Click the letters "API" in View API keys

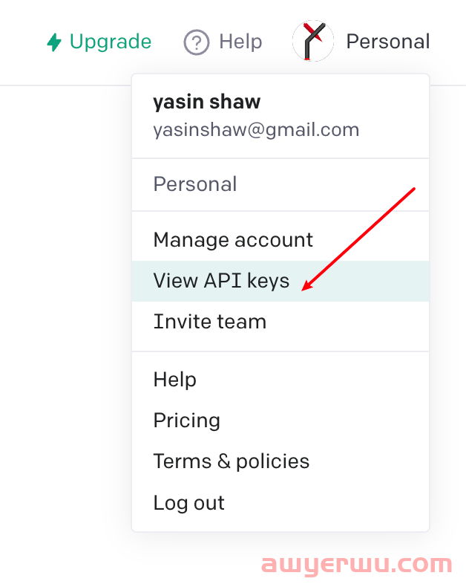point(222,281)
